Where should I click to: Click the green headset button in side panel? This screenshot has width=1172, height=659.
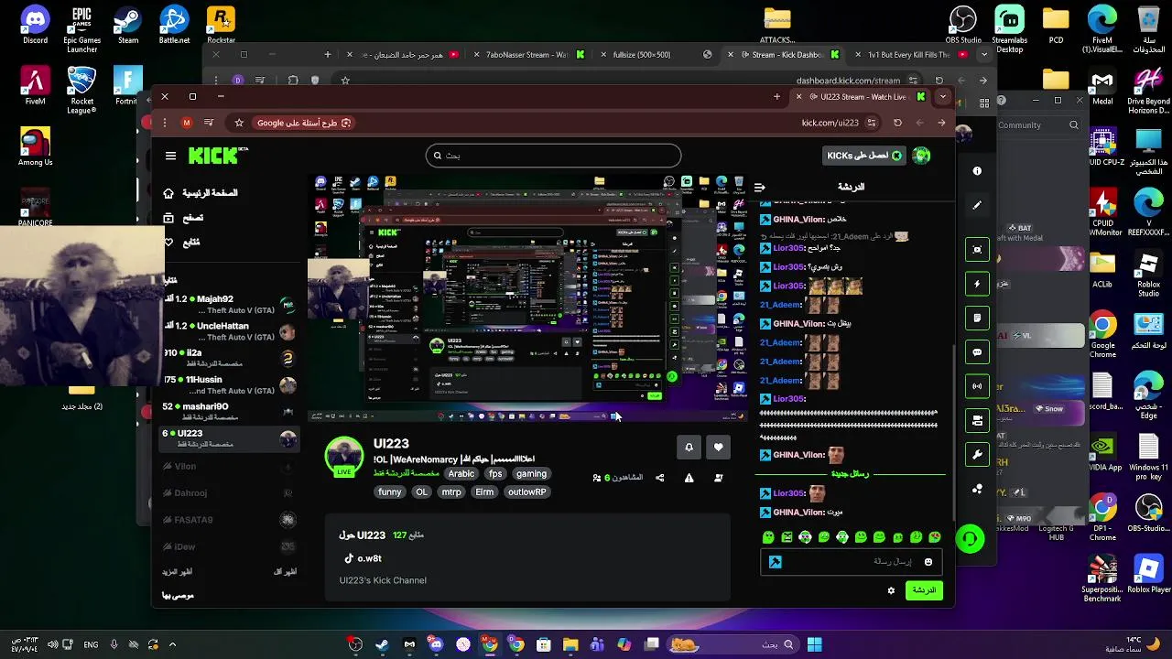(970, 539)
